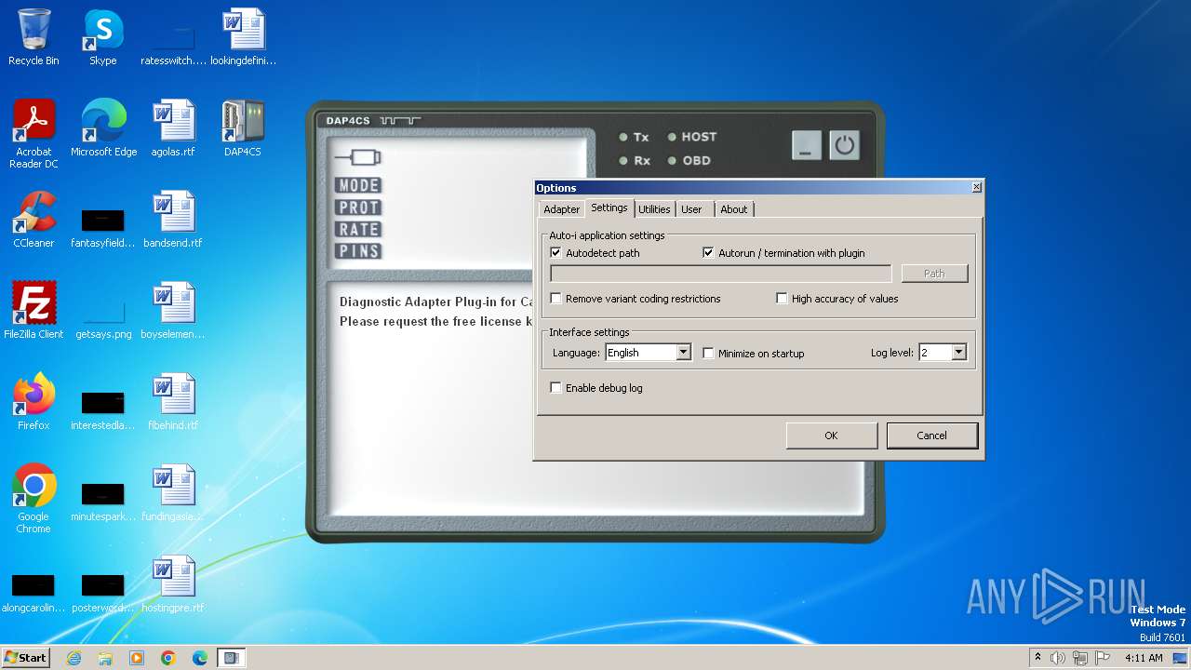1191x670 pixels.
Task: Show hidden icons tray arrow
Action: [1037, 657]
